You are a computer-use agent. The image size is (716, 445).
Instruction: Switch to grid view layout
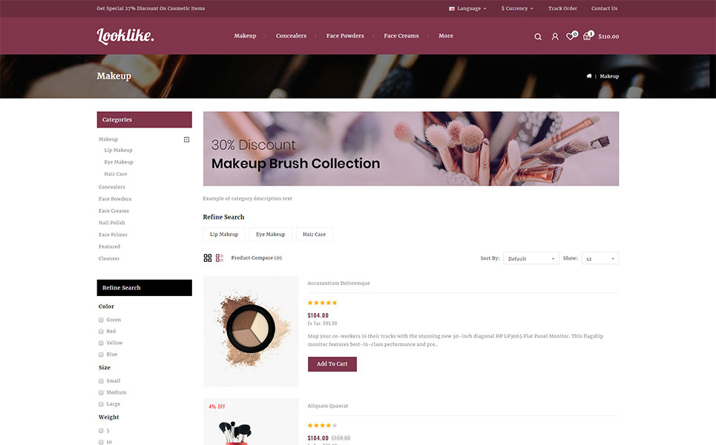[x=208, y=258]
